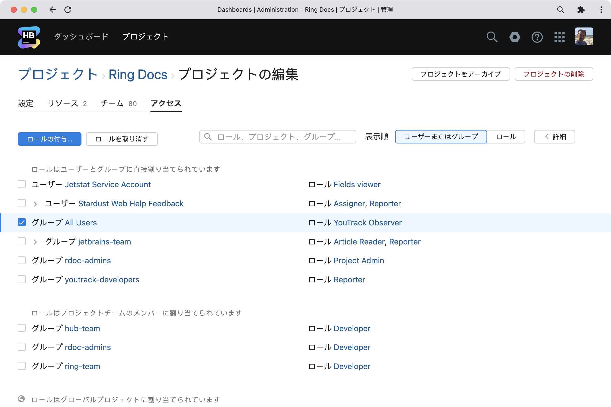Open the 設定 tab

[x=26, y=104]
